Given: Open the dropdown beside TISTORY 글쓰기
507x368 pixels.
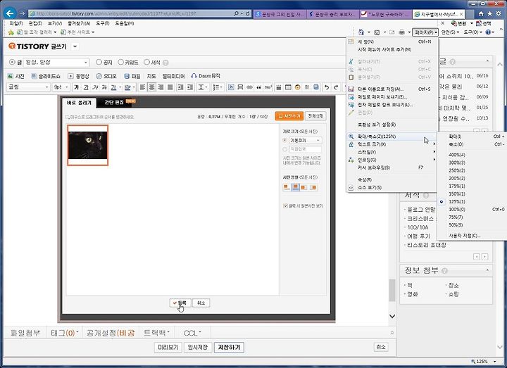Looking at the screenshot, I should click(75, 46).
